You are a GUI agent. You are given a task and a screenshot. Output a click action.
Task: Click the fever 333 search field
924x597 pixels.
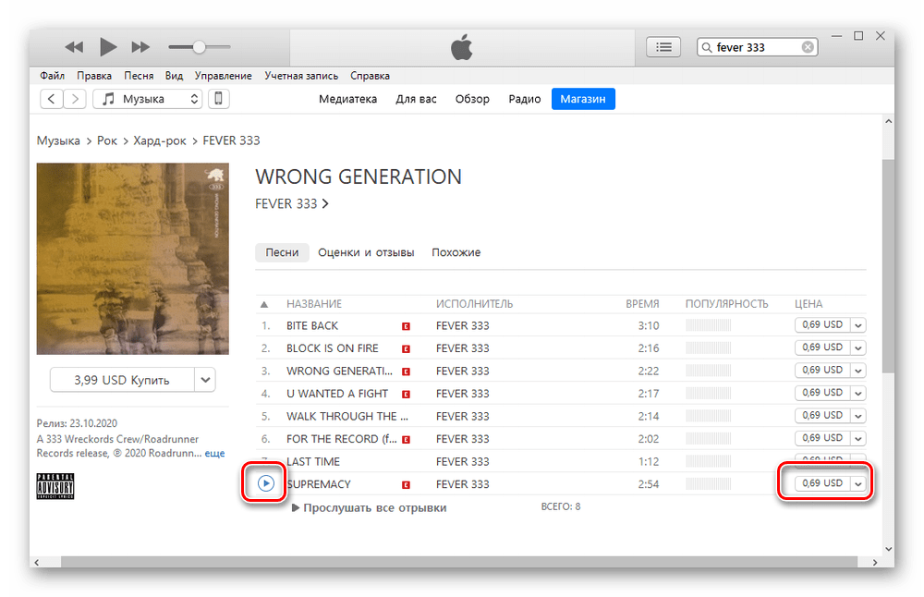pos(753,47)
